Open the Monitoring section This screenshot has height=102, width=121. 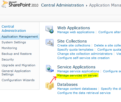point(9,48)
